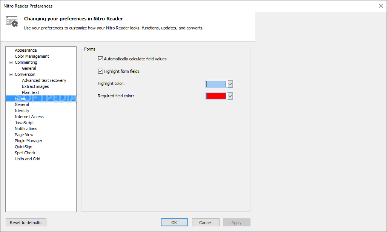
Task: Click the Apply button
Action: (236, 222)
